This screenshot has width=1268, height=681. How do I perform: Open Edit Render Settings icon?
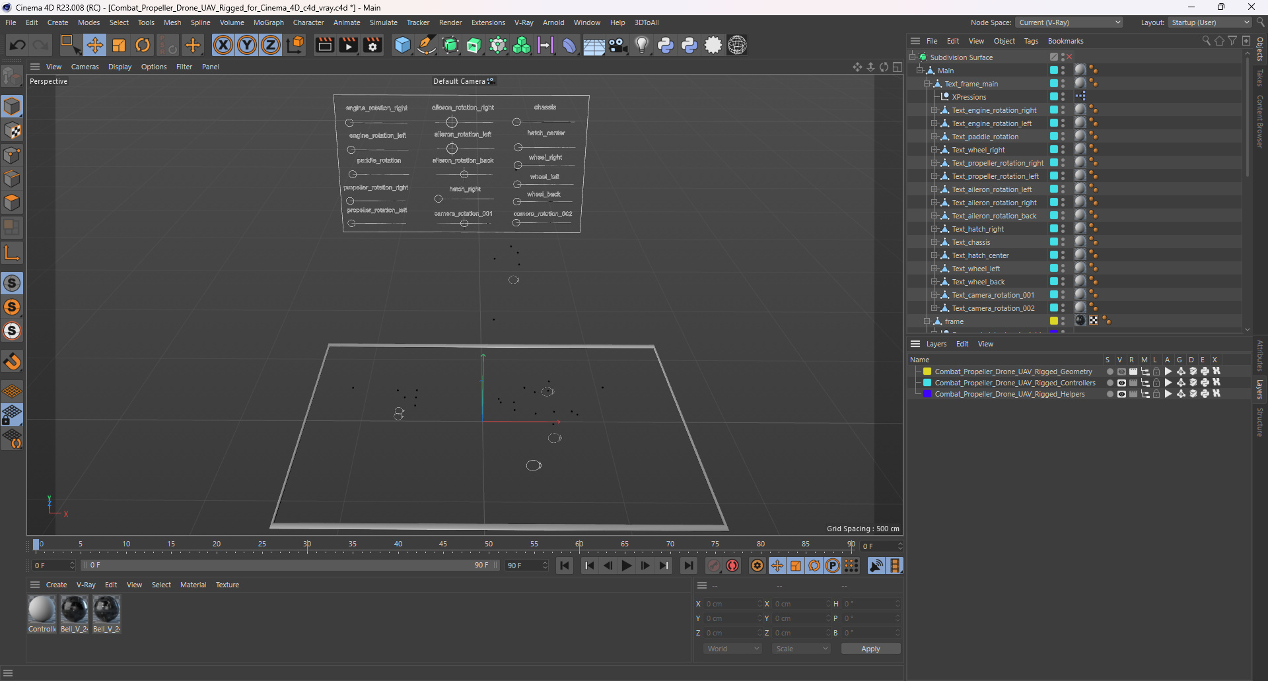373,45
